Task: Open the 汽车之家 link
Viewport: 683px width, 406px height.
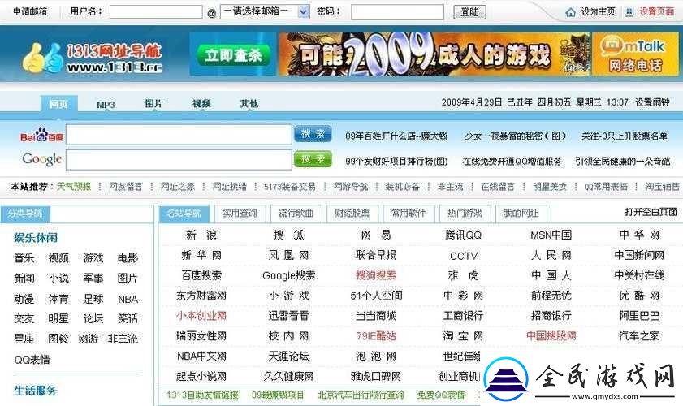Action: (x=639, y=336)
